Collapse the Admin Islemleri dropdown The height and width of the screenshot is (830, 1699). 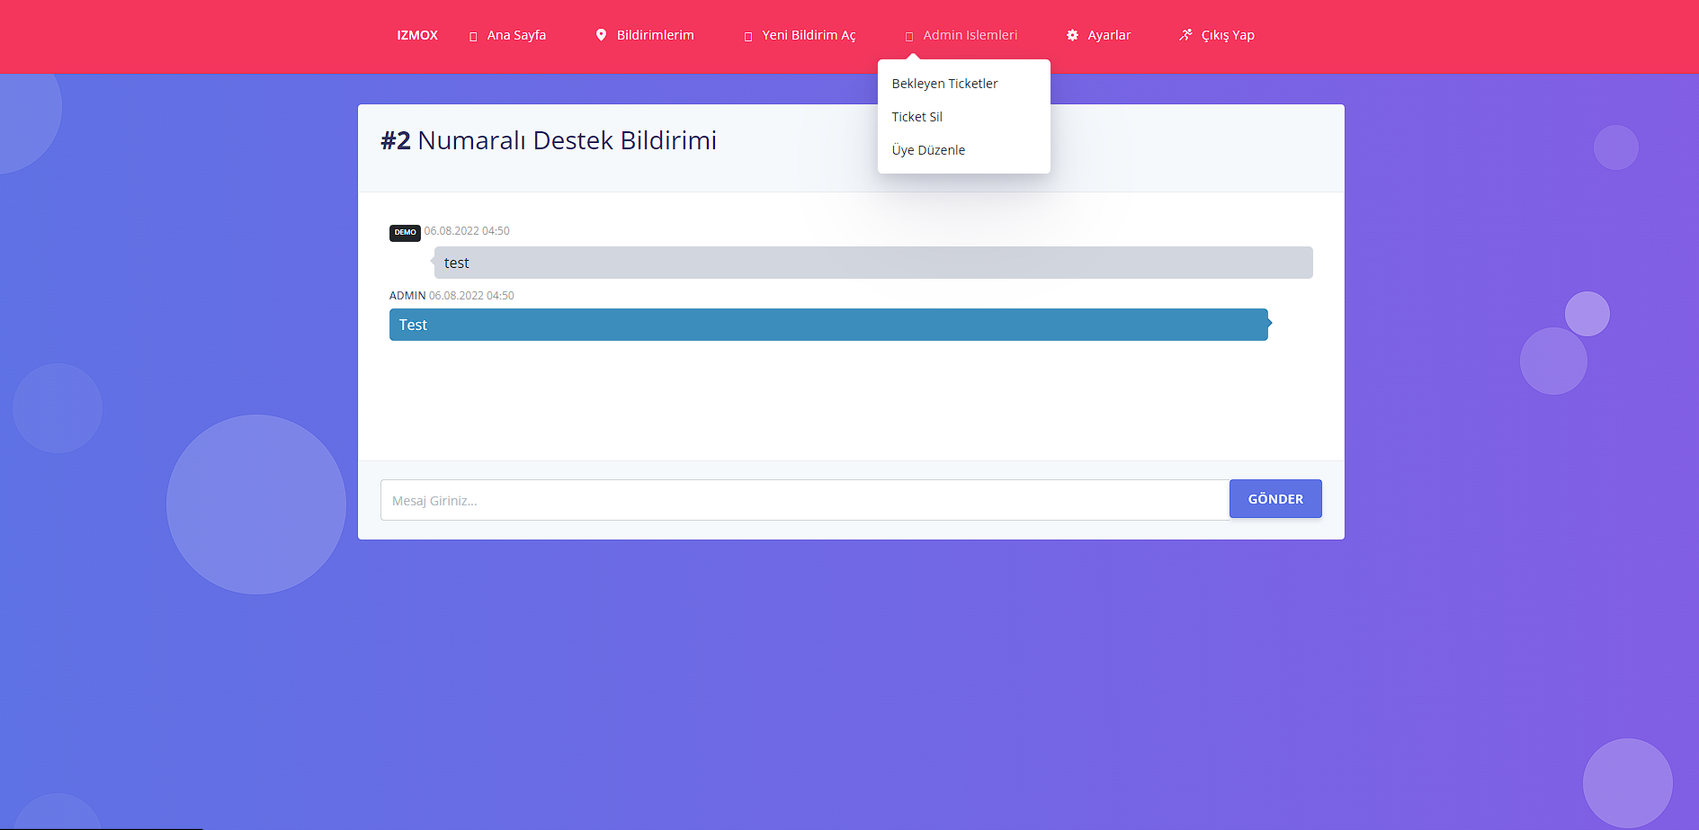point(970,35)
